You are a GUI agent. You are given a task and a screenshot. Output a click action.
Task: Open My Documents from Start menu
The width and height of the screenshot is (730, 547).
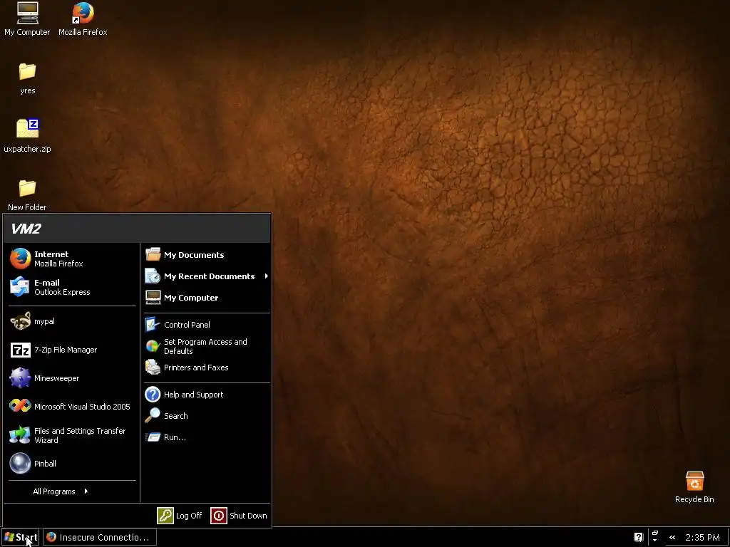pos(207,255)
